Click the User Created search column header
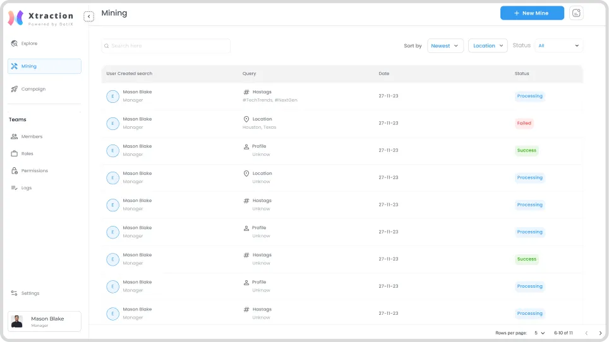This screenshot has width=609, height=342. [130, 74]
